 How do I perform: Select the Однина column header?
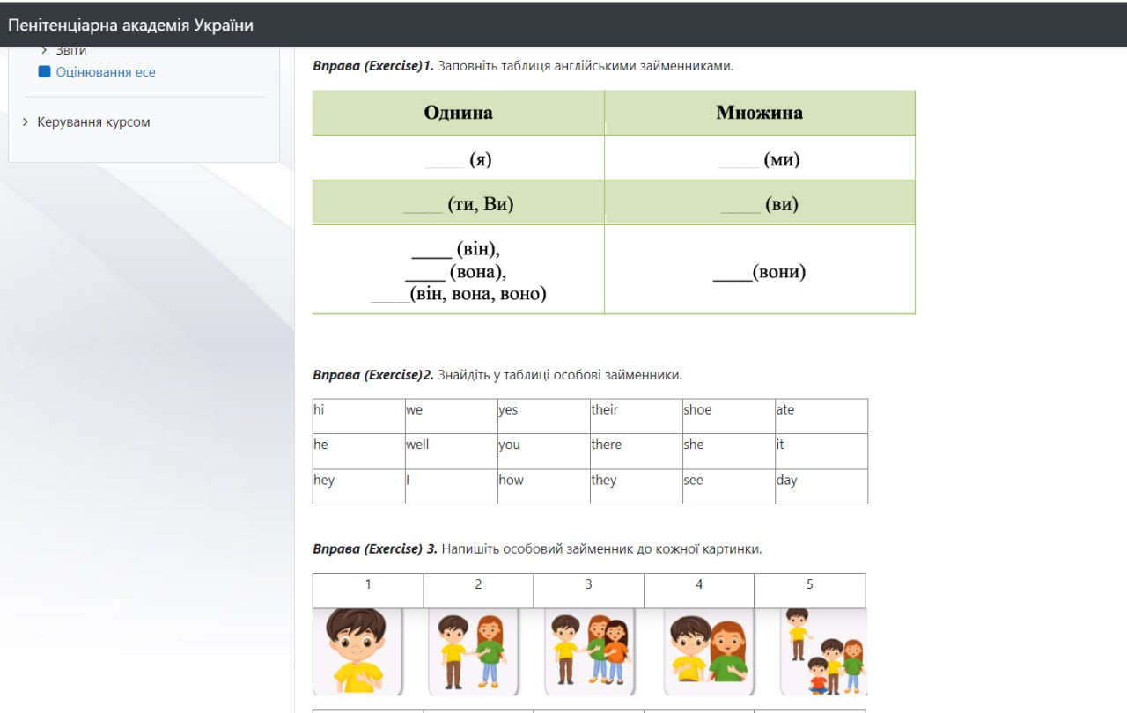pyautogui.click(x=458, y=113)
